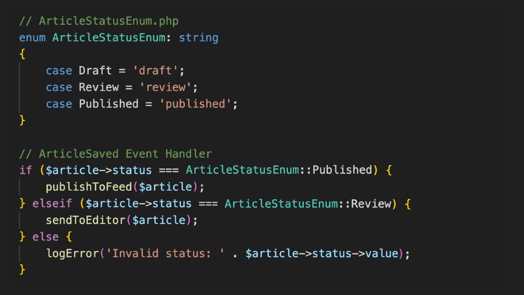Click the value property at end of logError line
This screenshot has height=295, width=524.
pos(382,253)
